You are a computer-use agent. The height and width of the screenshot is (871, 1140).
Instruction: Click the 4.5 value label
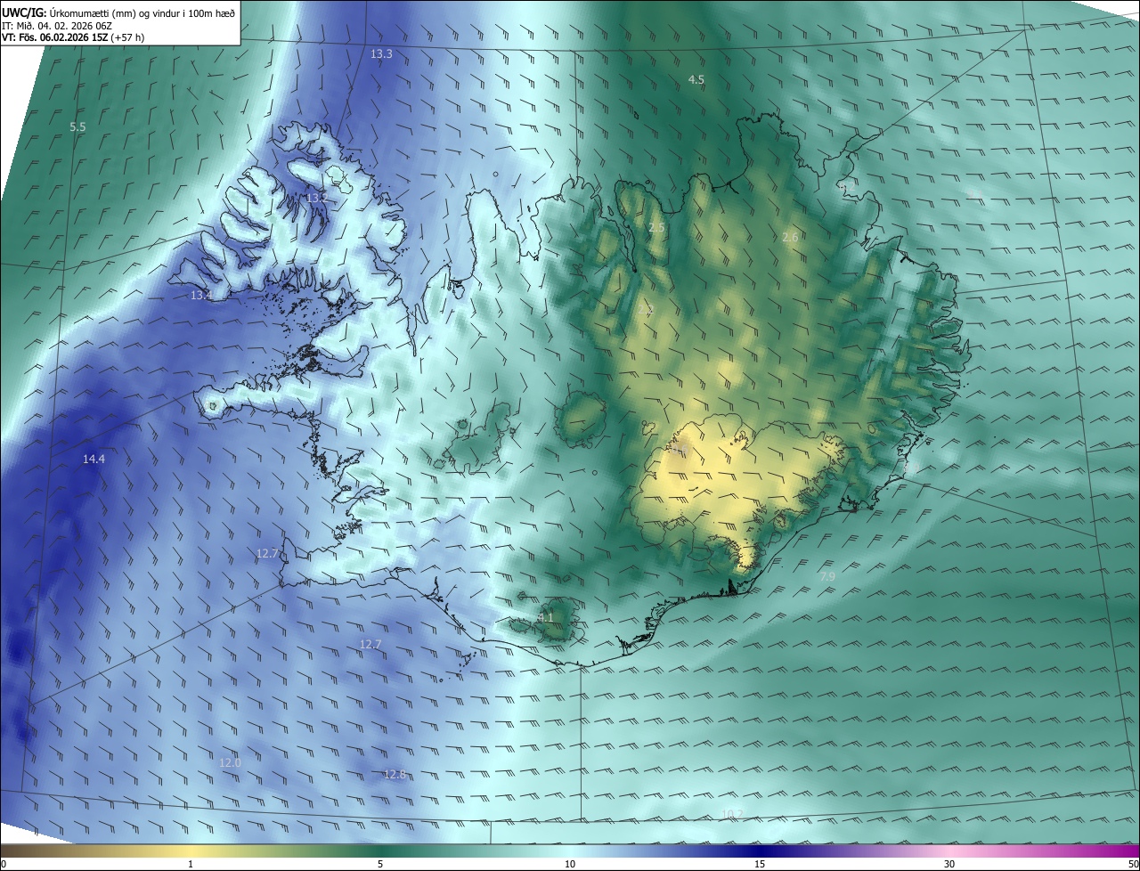click(696, 79)
